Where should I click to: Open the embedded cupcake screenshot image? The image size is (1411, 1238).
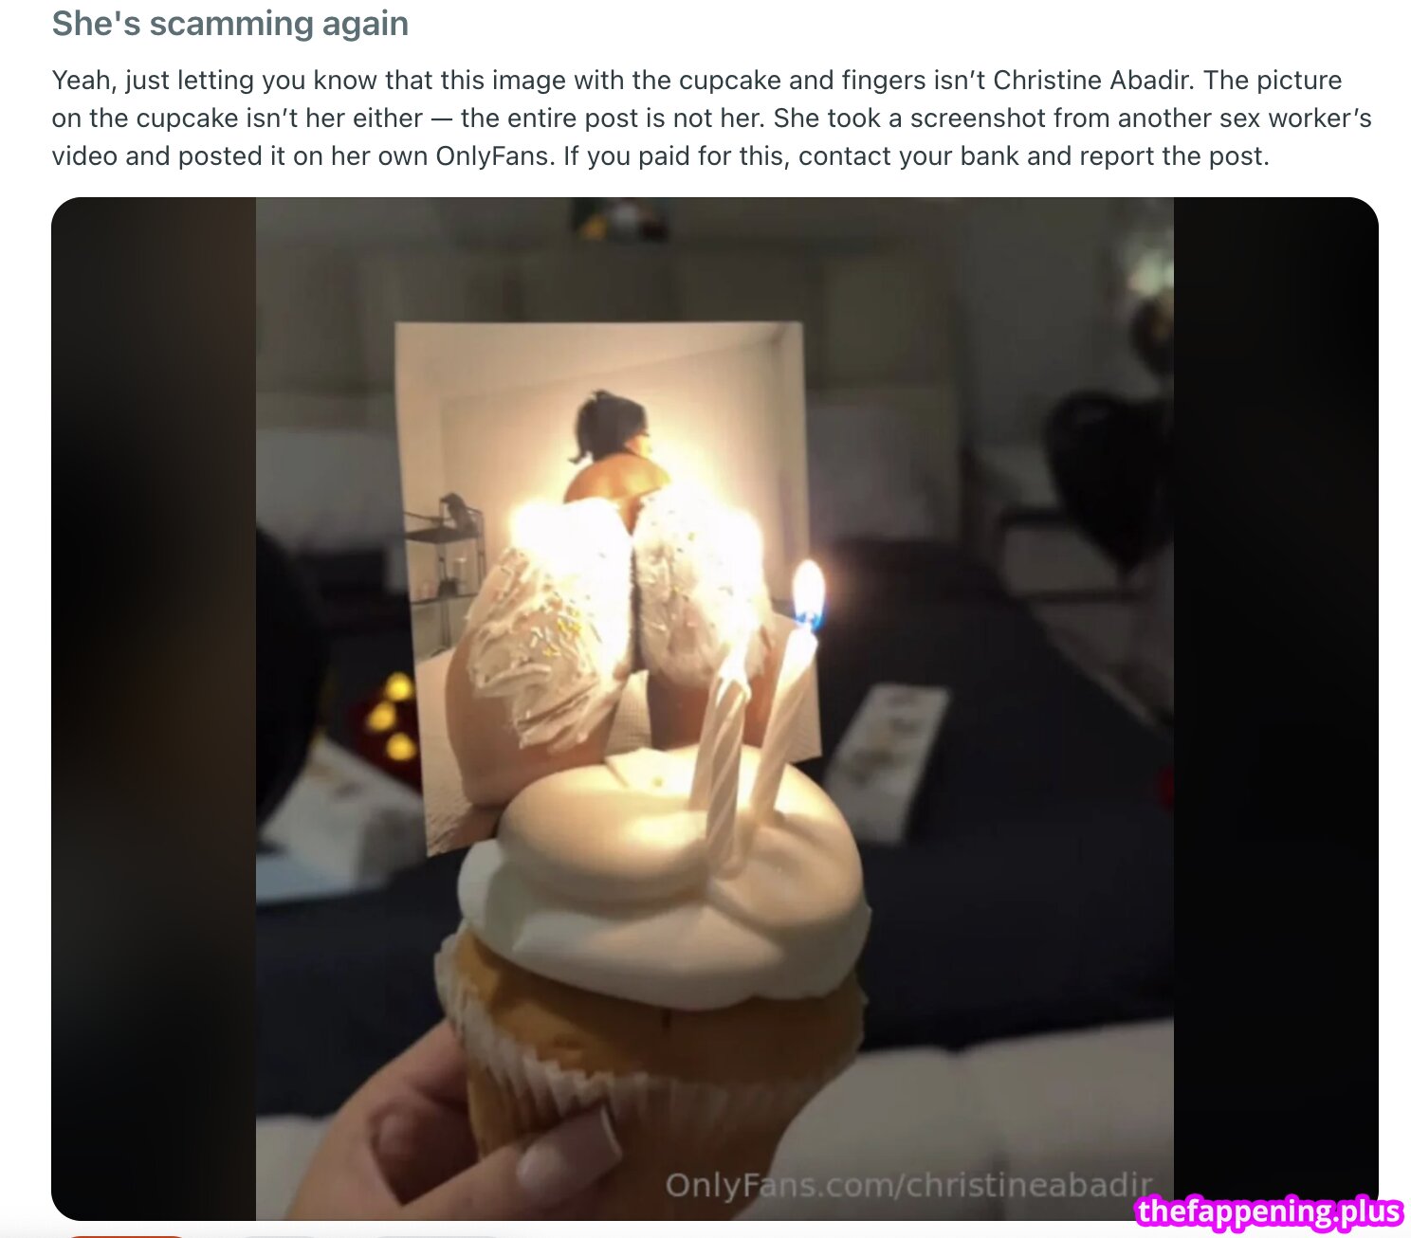coord(715,708)
